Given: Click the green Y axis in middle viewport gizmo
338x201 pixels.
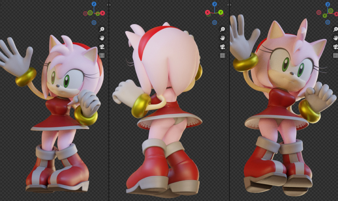Looking at the screenshot, I should coord(220,12).
